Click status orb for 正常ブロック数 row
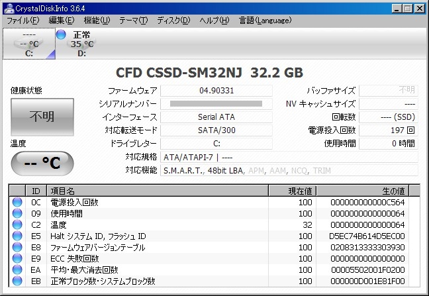The height and width of the screenshot is (296, 429). coord(17,281)
